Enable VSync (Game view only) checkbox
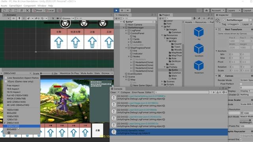 pyautogui.click(x=6, y=82)
